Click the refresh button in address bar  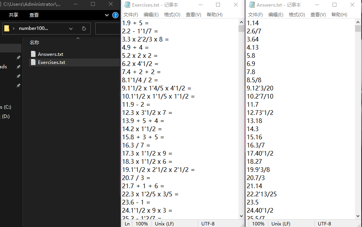coord(84,29)
